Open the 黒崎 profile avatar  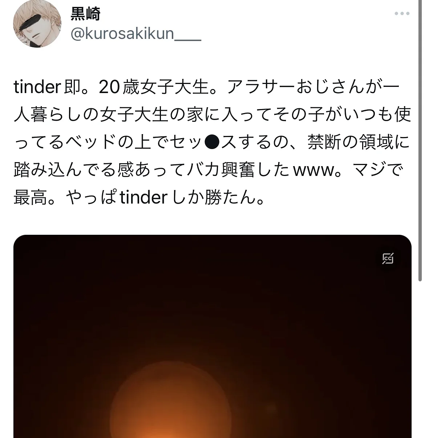coord(37,24)
